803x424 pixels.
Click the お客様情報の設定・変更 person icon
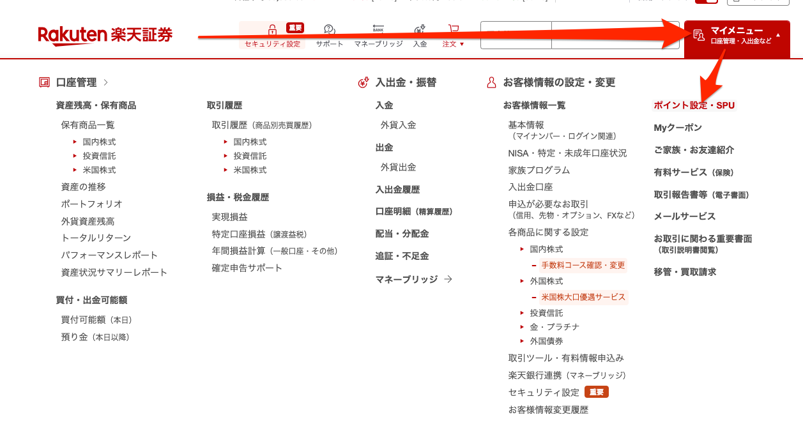point(491,82)
